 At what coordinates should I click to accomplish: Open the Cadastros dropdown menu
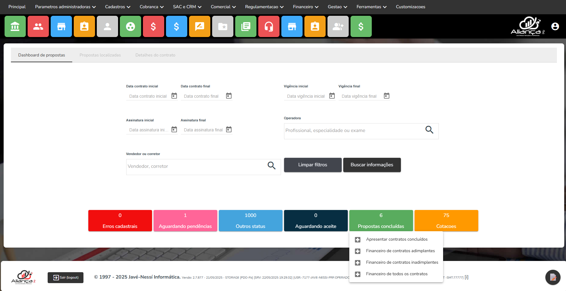[x=117, y=7]
